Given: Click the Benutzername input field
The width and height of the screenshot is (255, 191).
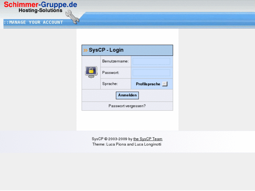Looking at the screenshot, I should click(151, 61).
